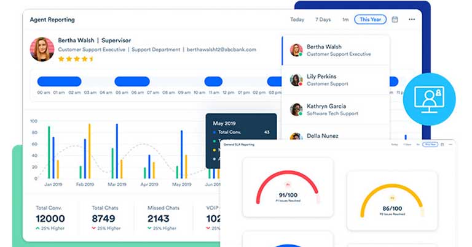472x247 pixels.
Task: Select Kathryn Garcia avatar in agent list
Action: tap(296, 110)
